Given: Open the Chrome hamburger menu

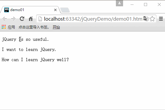Looking at the screenshot, I should point(161,19).
